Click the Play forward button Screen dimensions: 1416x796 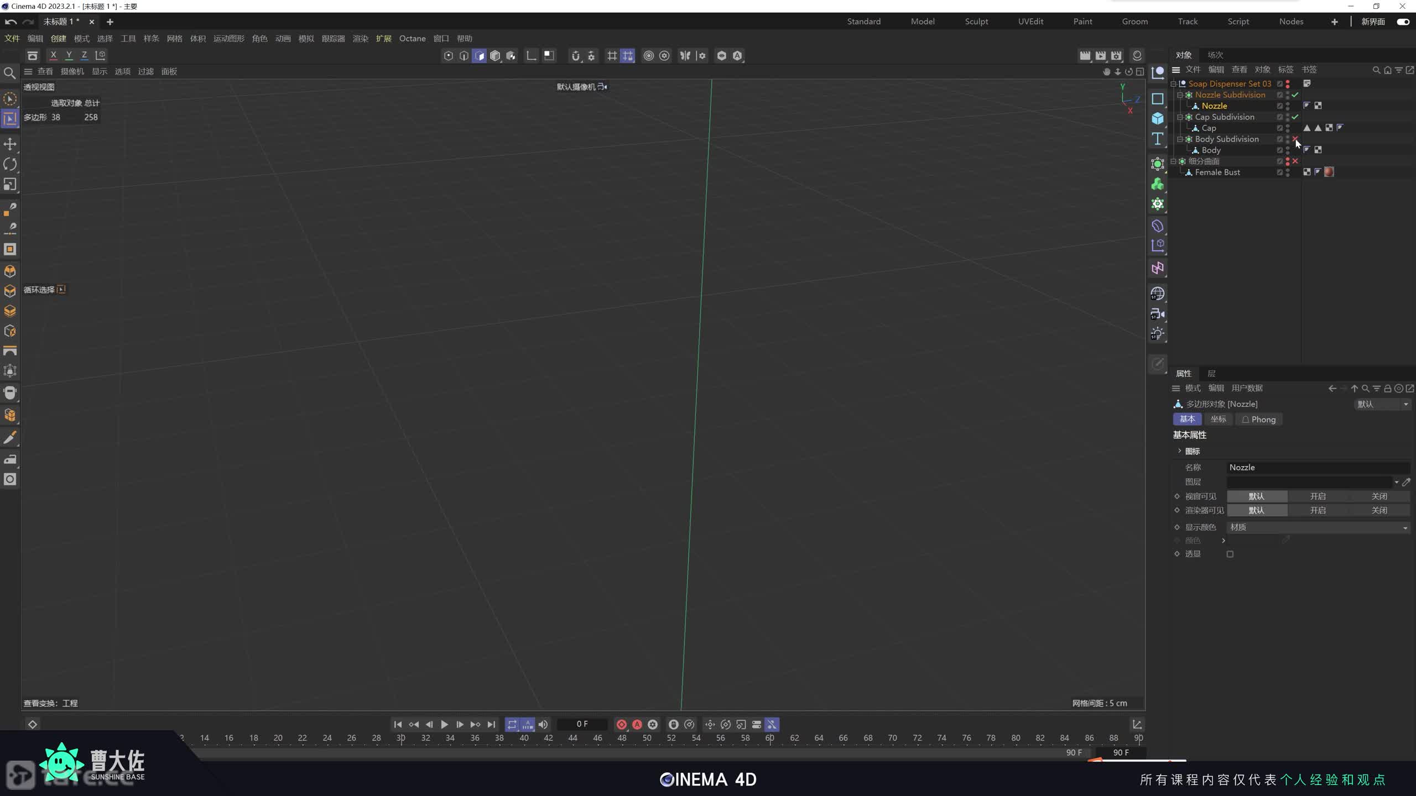point(444,724)
